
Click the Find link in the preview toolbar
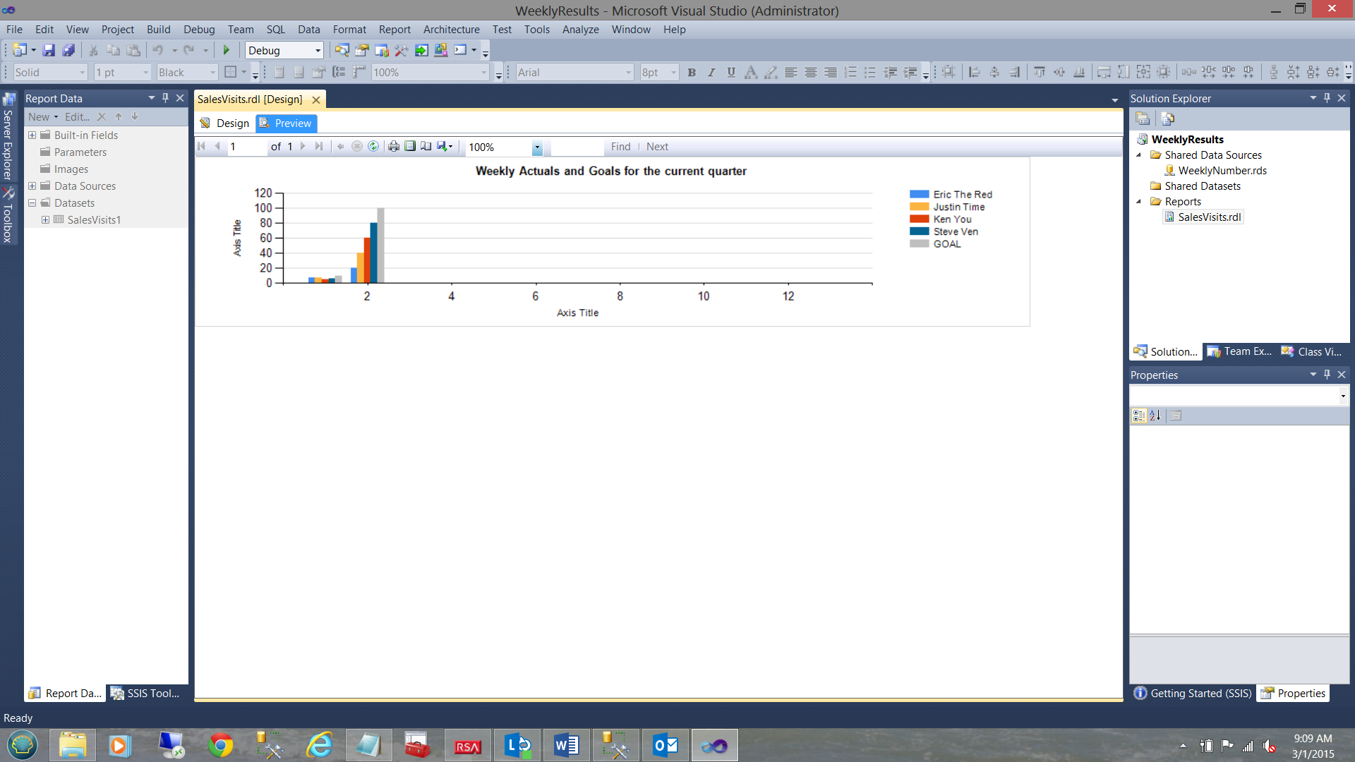click(620, 147)
